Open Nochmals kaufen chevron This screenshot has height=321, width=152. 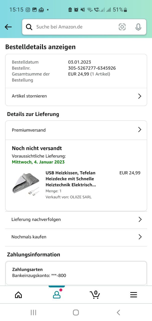click(140, 237)
